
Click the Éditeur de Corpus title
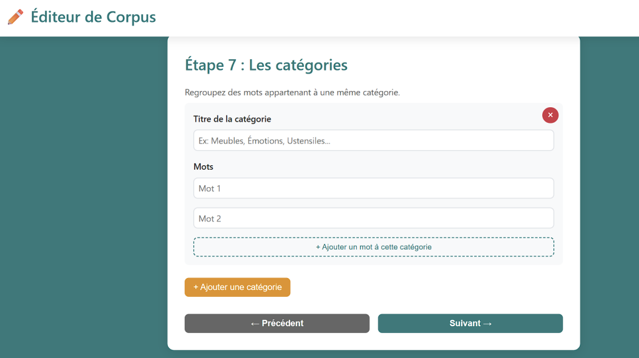[x=93, y=17]
